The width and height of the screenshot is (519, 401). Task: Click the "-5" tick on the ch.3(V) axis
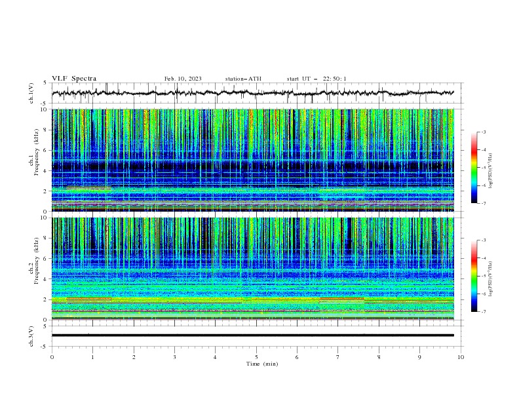click(x=45, y=347)
